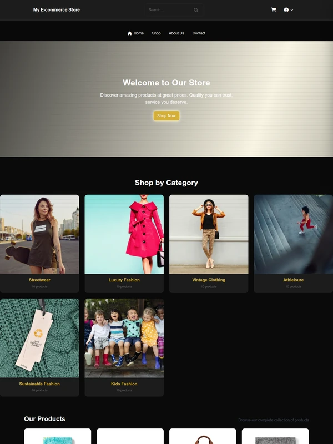The width and height of the screenshot is (333, 444).
Task: Click '10 products' under Streetwear
Action: pyautogui.click(x=39, y=287)
